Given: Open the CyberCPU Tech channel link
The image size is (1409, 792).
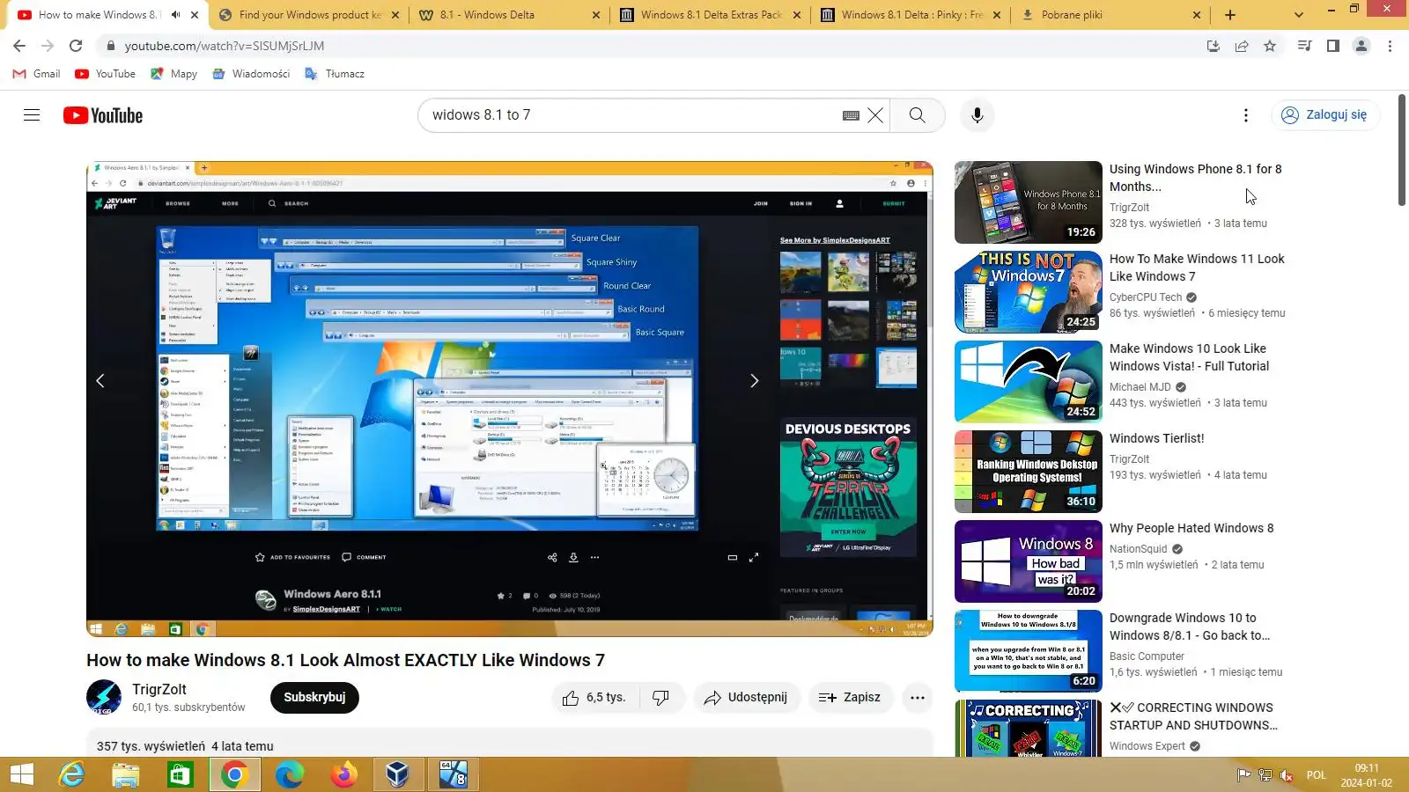Looking at the screenshot, I should 1146,297.
